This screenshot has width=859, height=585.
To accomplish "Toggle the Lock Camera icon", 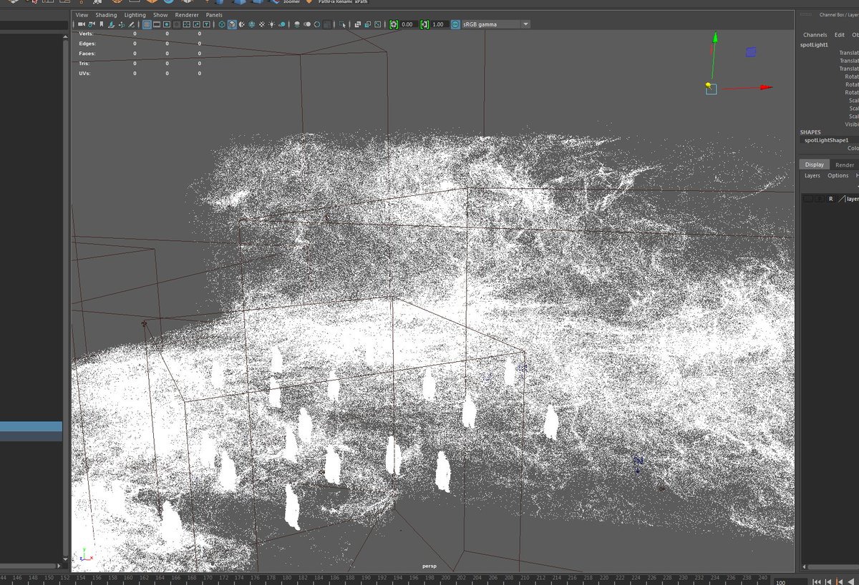I will [x=92, y=24].
